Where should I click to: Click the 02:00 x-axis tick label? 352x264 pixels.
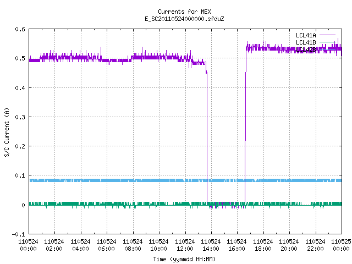54,249
